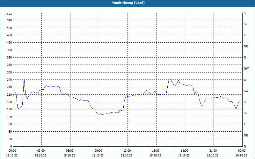This screenshot has width=255, height=159.
Task: Click the y-axis value 300
Action: (x=10, y=72)
